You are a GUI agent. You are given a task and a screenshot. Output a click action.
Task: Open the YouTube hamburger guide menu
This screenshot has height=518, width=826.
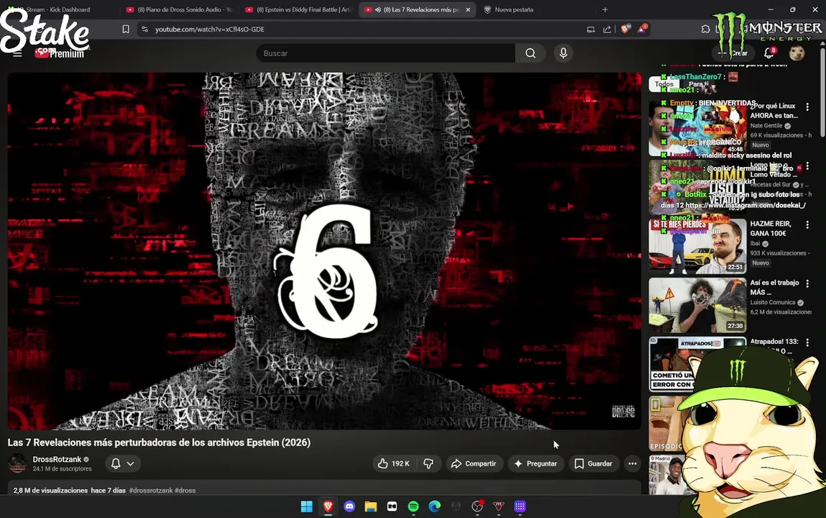[17, 54]
